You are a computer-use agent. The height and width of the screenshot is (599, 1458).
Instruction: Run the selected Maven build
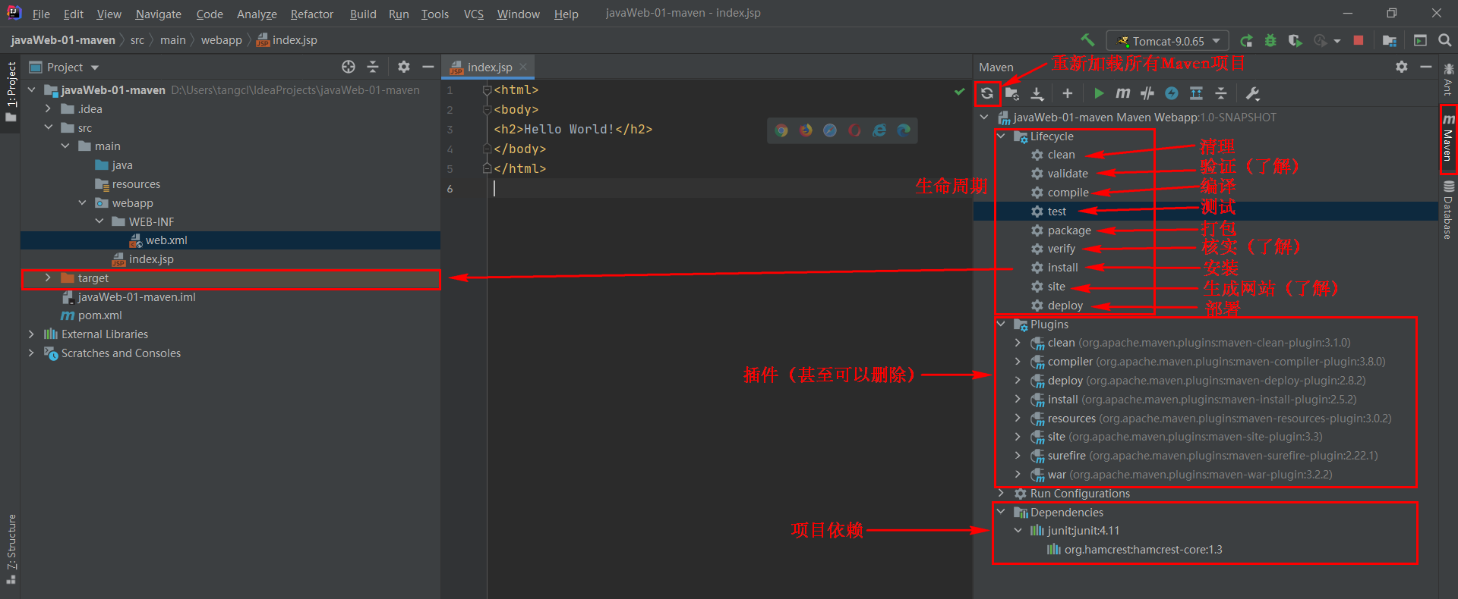coord(1099,93)
